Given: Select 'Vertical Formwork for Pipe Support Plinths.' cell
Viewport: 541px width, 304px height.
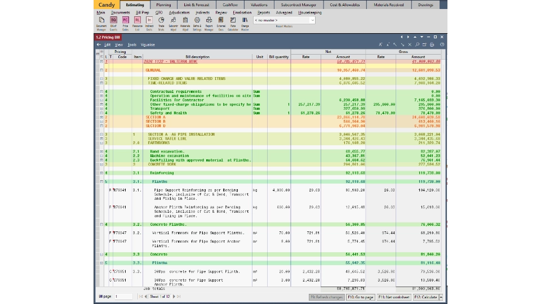Looking at the screenshot, I should pos(198,233).
